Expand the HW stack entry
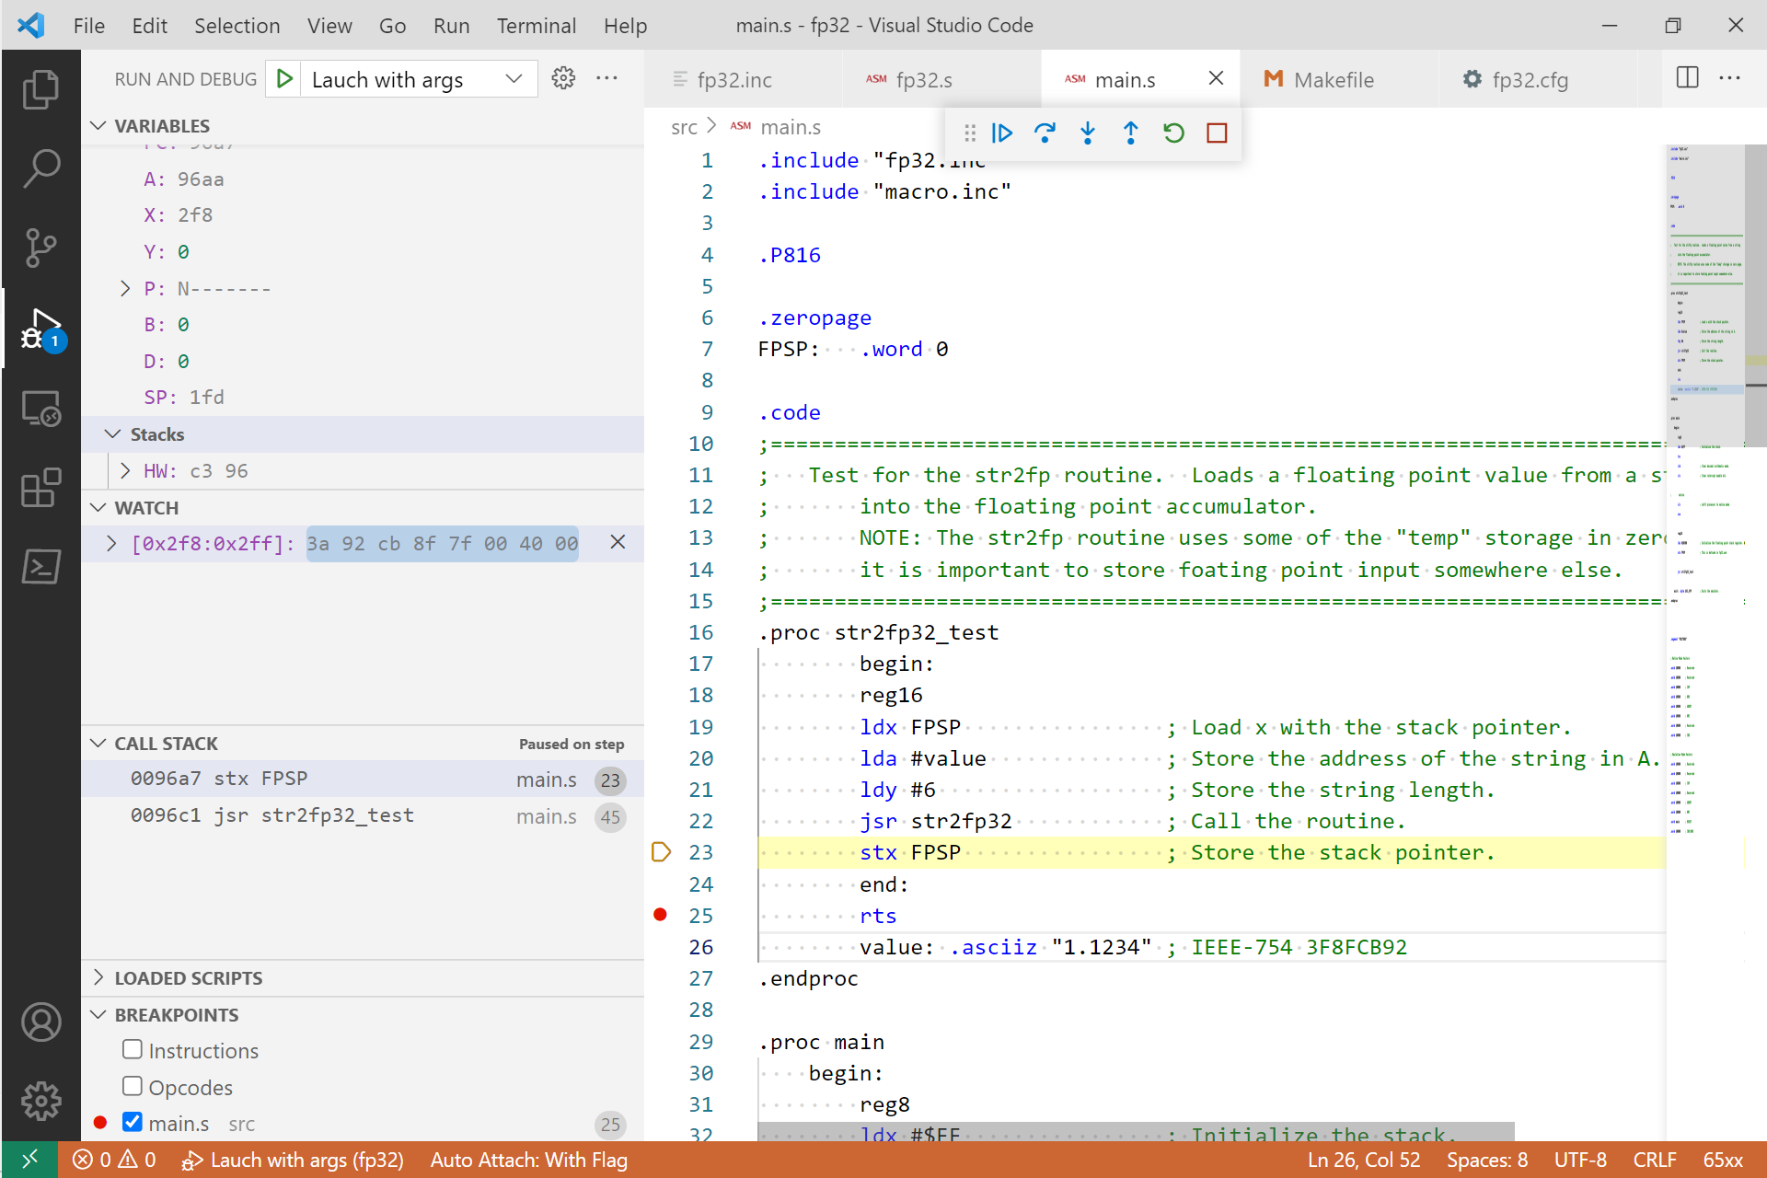This screenshot has width=1767, height=1178. [x=126, y=470]
